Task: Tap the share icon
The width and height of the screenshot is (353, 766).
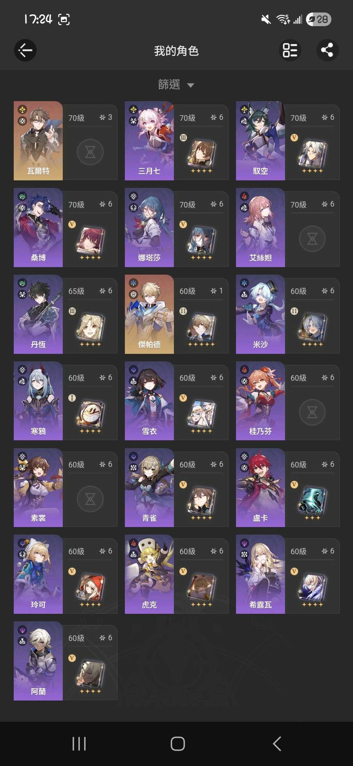Action: pos(327,50)
